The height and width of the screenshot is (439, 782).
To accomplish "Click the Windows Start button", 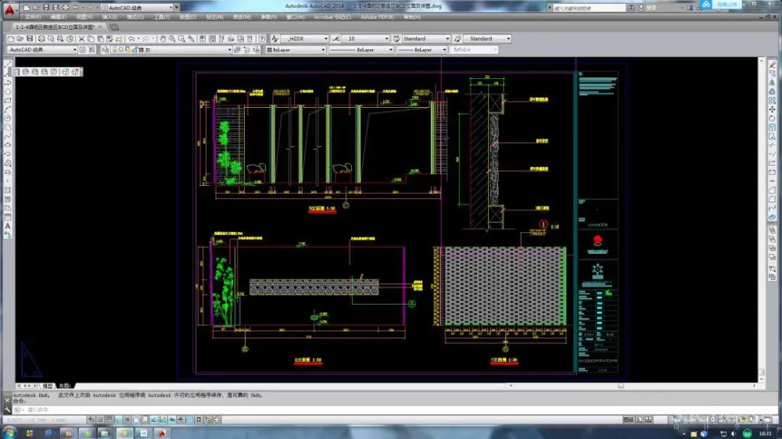I will tap(8, 432).
